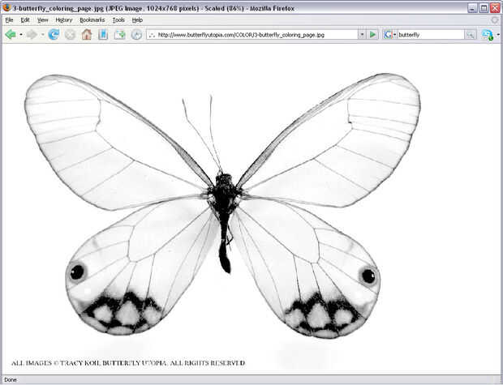Image resolution: width=503 pixels, height=385 pixels.
Task: Click the new tab toolbar icon
Action: 119,34
